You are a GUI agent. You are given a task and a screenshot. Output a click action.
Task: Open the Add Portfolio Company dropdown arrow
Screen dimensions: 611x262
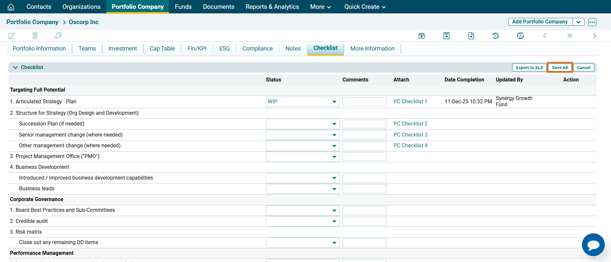[x=578, y=22]
